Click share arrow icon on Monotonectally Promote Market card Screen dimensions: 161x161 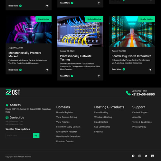47,70
